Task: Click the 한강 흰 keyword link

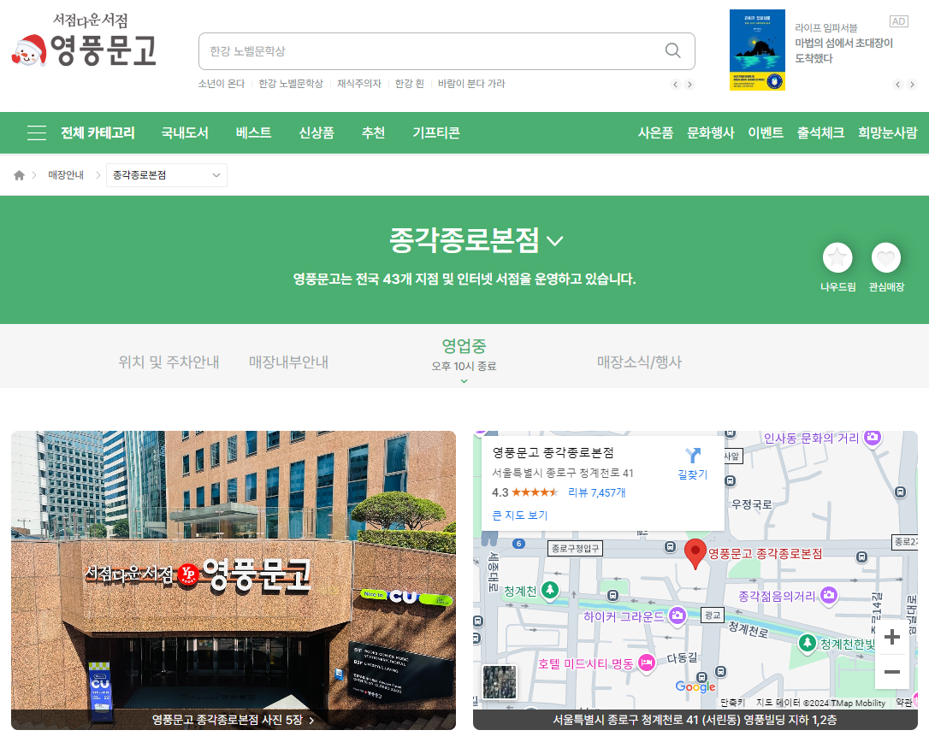Action: pos(410,84)
